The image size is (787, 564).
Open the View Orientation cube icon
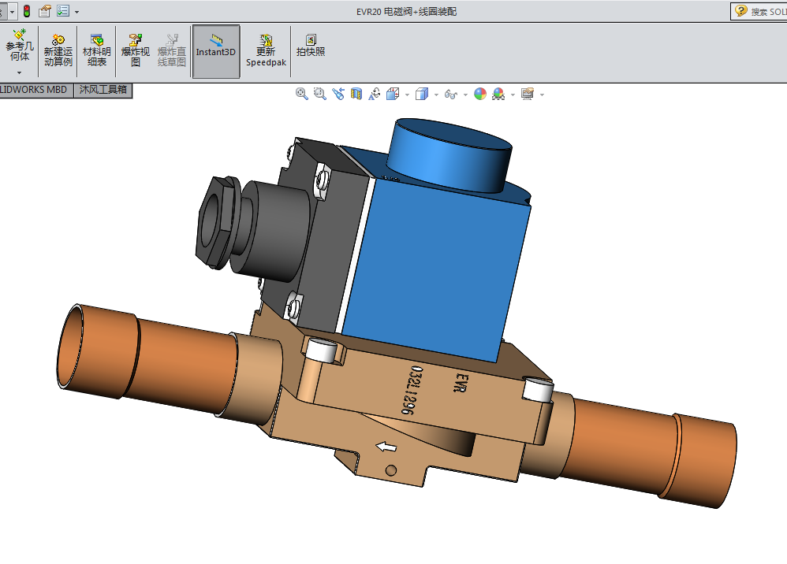click(x=393, y=94)
